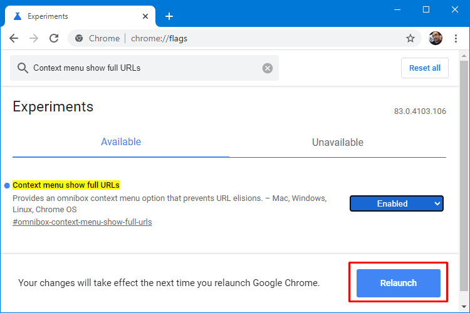Open the Chrome three-dot menu

point(456,38)
